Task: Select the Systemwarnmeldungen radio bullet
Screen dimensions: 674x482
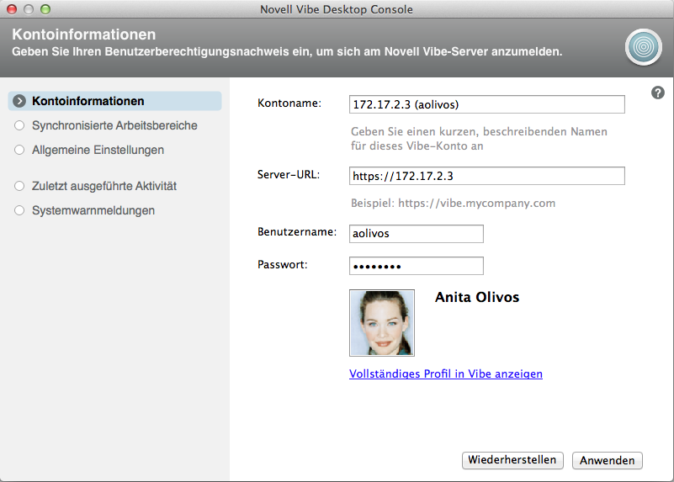Action: 20,210
